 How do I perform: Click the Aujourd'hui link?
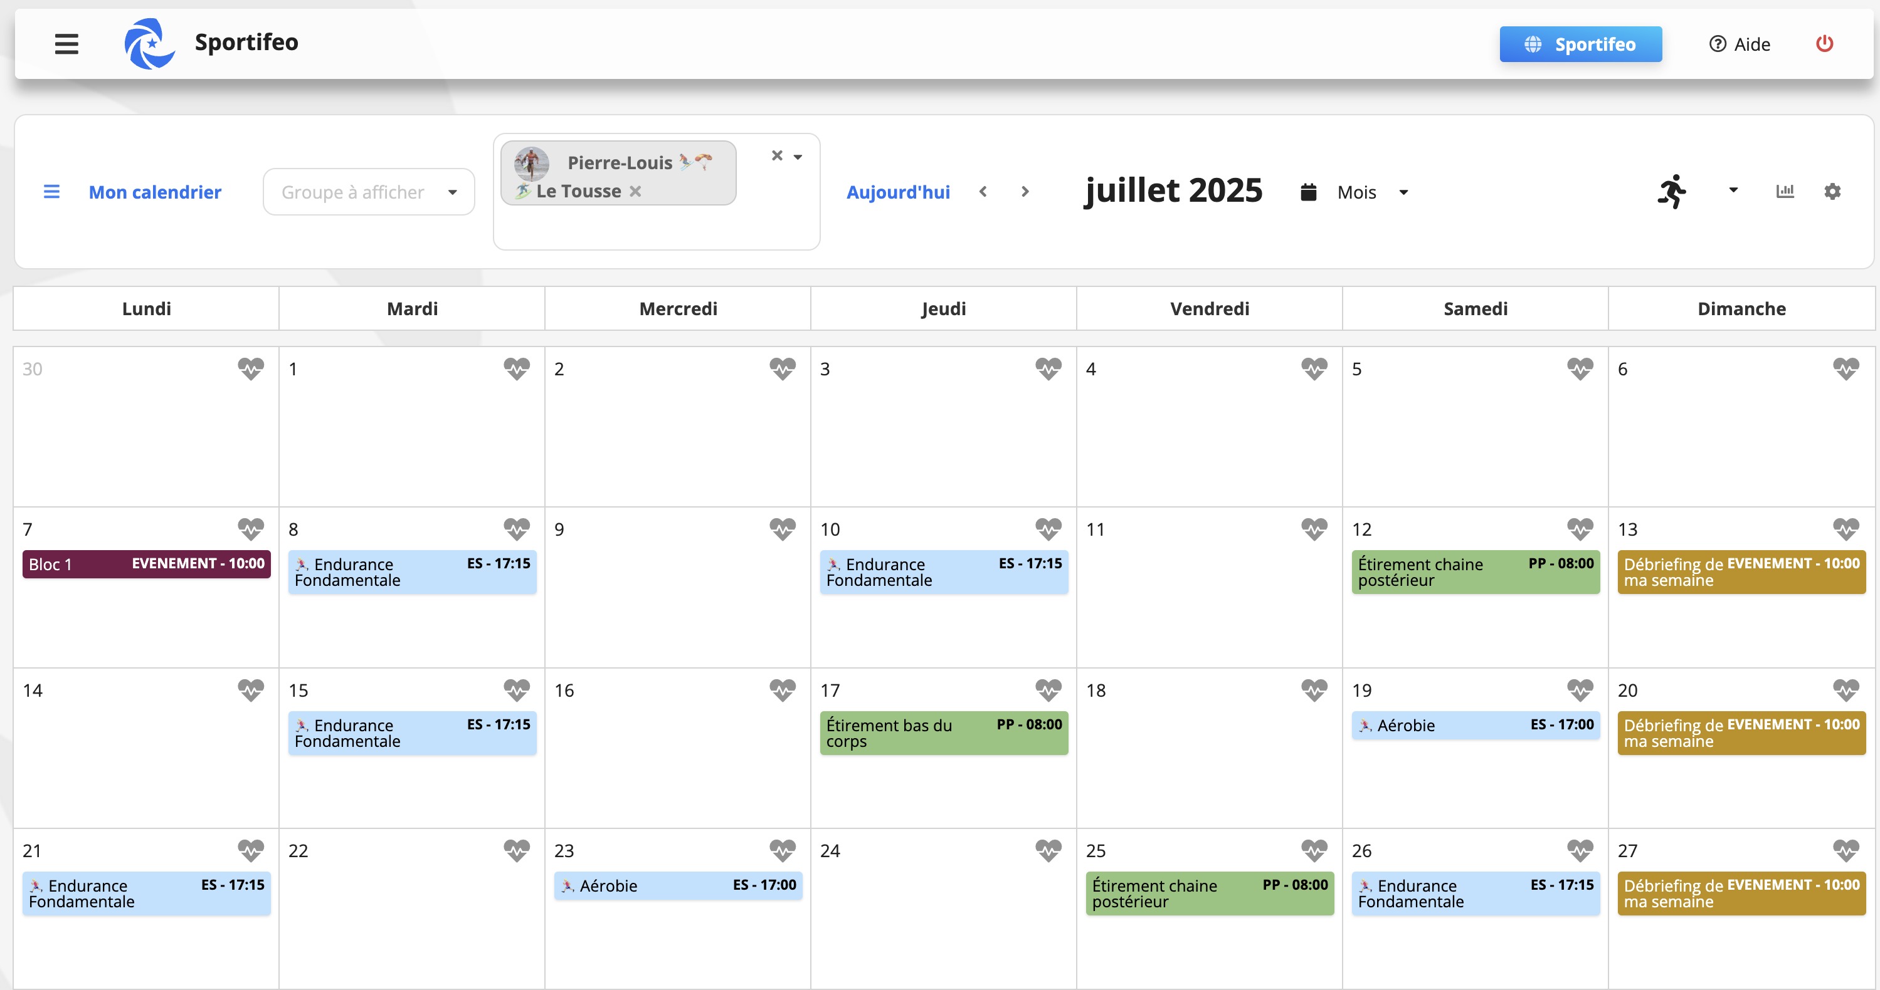point(897,192)
